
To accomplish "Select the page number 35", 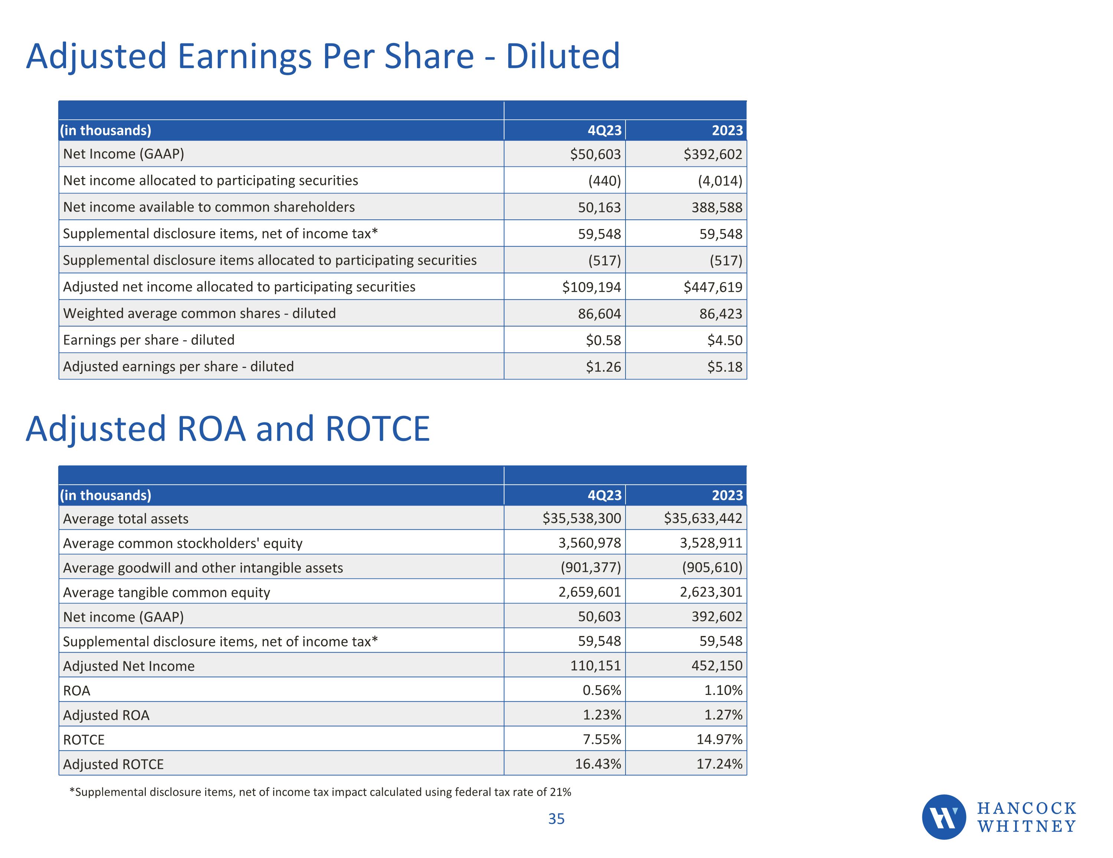I will (x=556, y=819).
